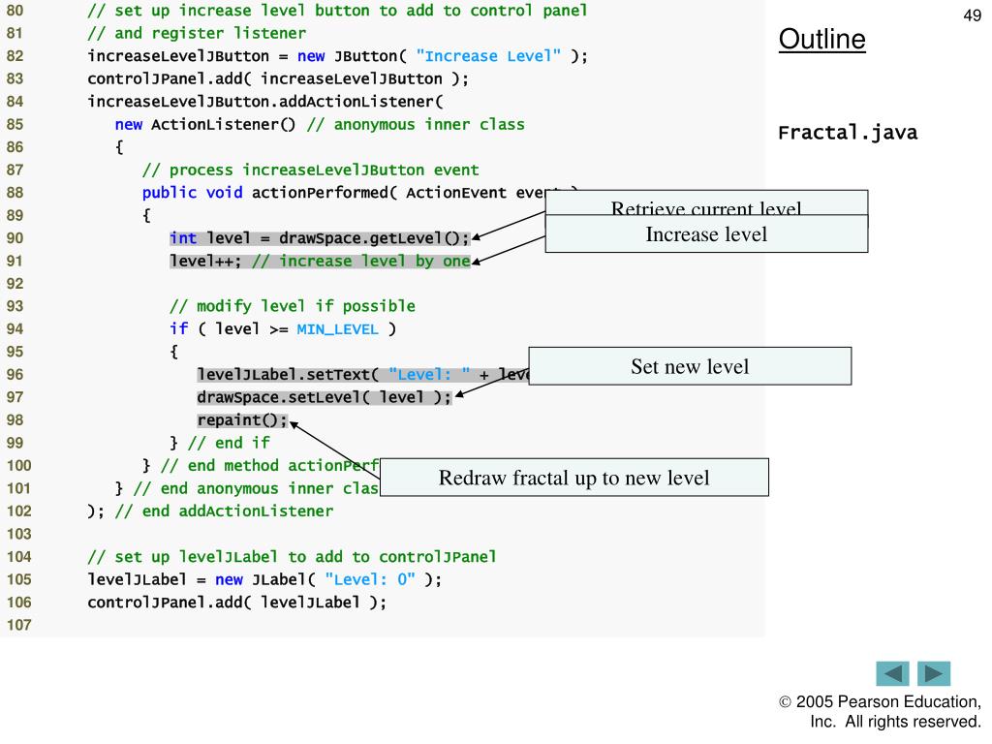Click the comment 'set up increase level button' on line 80
Image resolution: width=992 pixels, height=744 pixels.
click(337, 11)
